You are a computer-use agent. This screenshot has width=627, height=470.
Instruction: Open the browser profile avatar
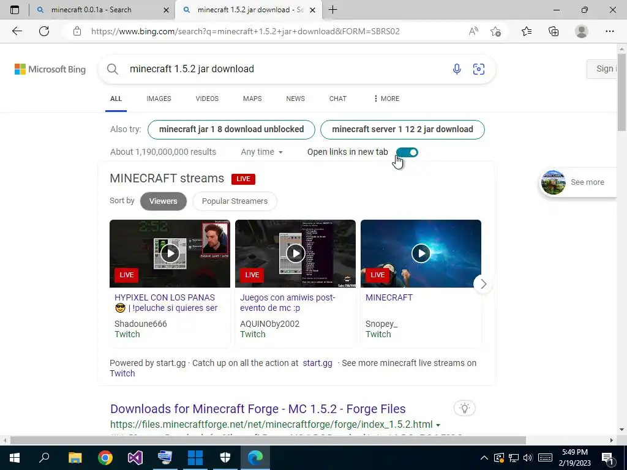coord(582,31)
